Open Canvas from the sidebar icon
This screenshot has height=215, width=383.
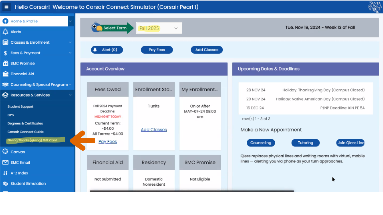[5, 152]
